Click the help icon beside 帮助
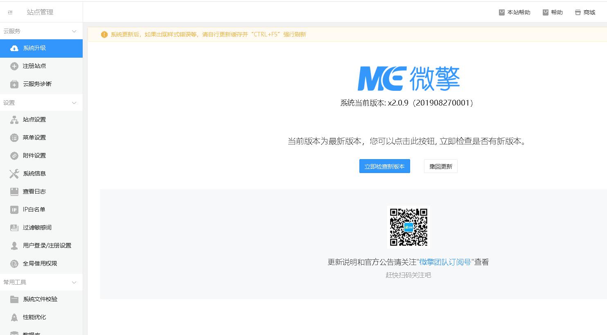607x335 pixels. coord(546,12)
